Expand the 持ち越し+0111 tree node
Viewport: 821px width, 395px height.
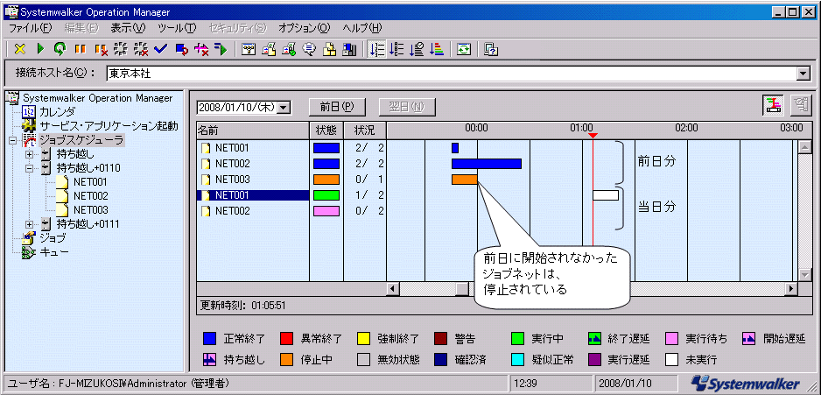pos(30,224)
